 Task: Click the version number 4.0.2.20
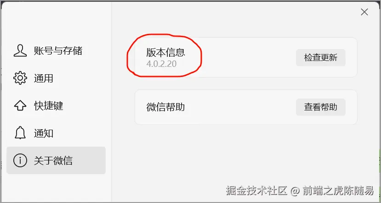pyautogui.click(x=161, y=64)
